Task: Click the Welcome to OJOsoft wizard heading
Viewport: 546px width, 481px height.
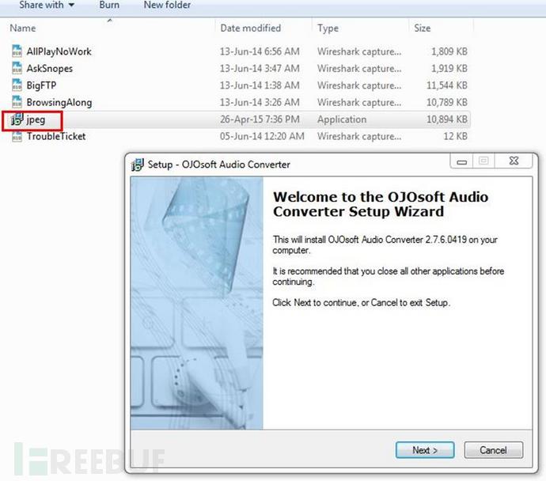Action: [381, 204]
